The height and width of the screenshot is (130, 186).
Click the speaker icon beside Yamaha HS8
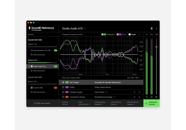pyautogui.click(x=32, y=88)
